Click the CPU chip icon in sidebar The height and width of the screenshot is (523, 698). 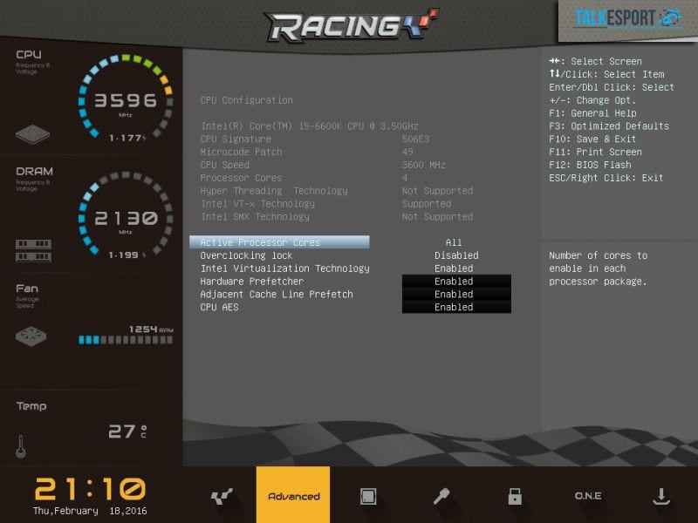click(x=33, y=134)
